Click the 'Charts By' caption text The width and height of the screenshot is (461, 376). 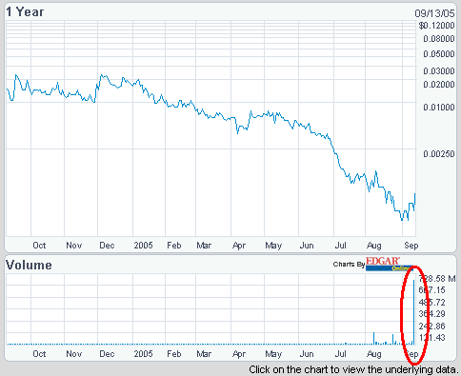(x=349, y=264)
